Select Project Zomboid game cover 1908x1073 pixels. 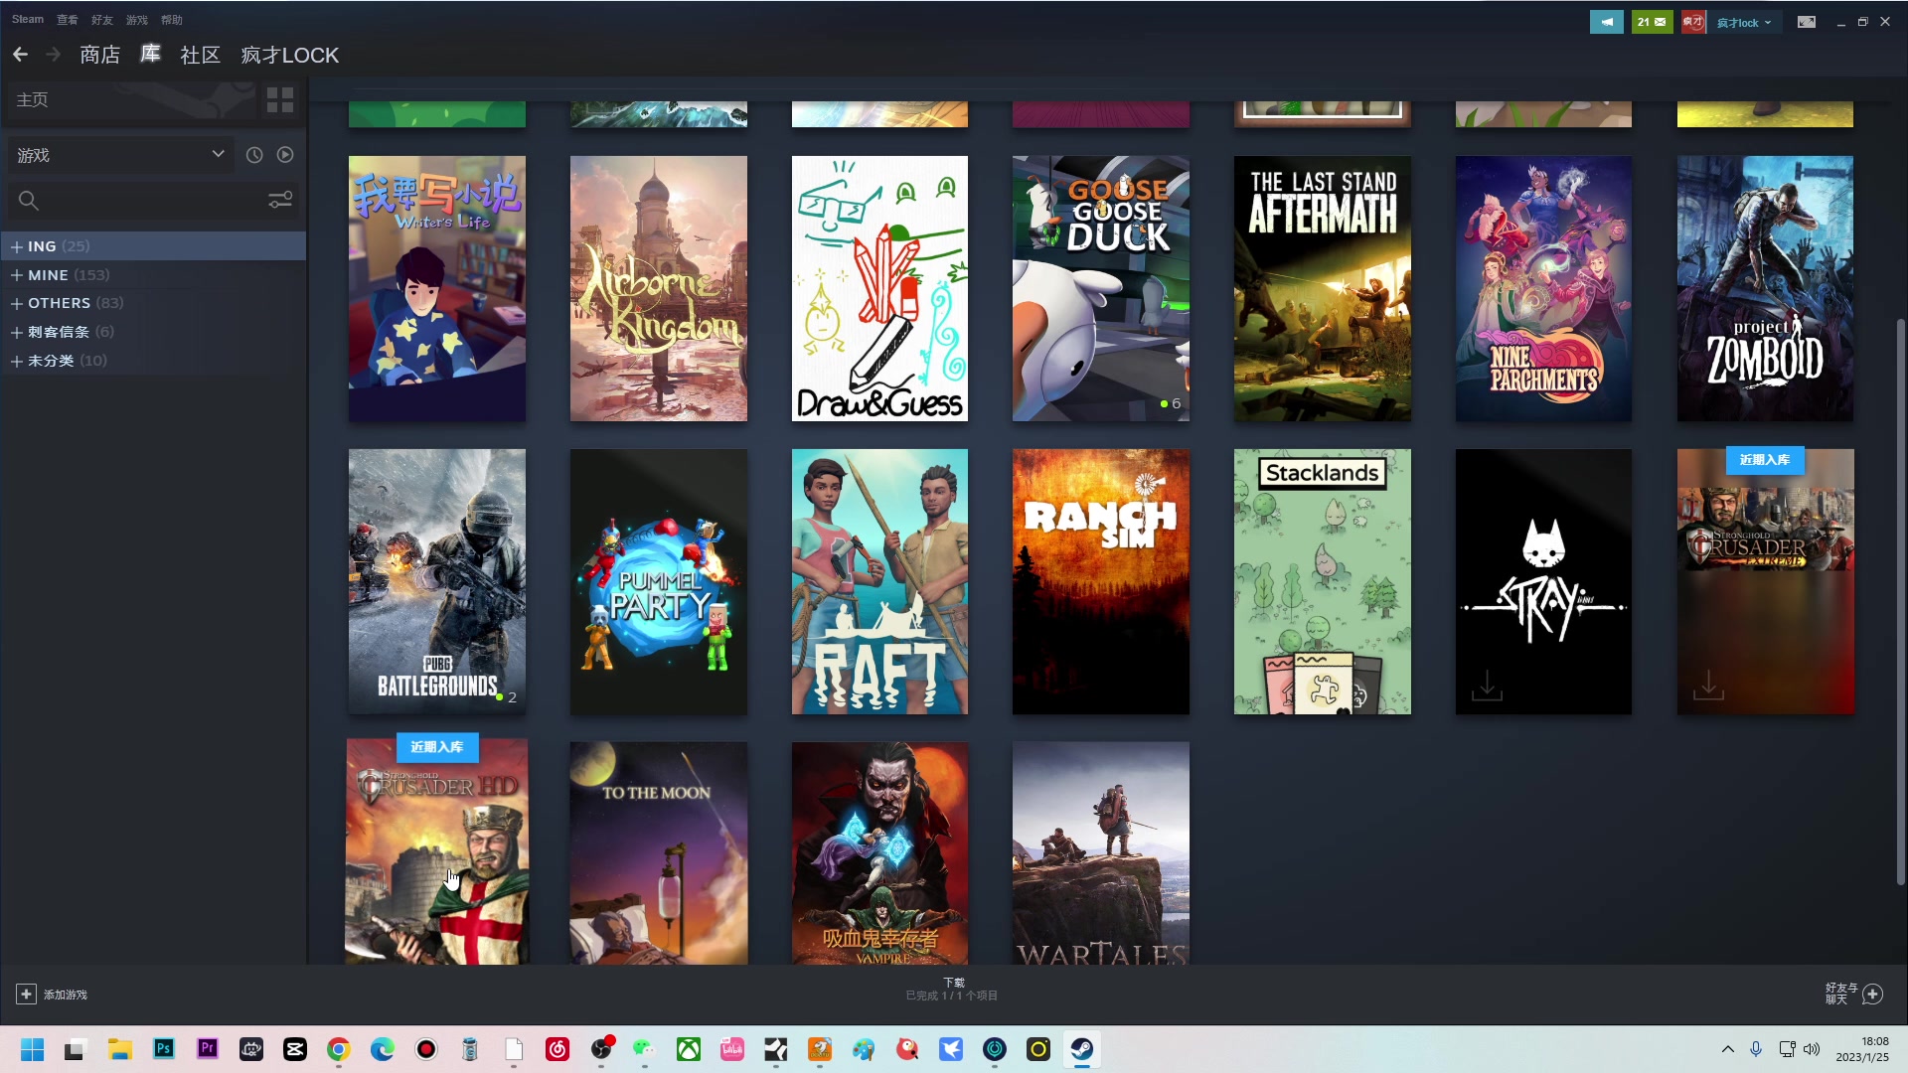pyautogui.click(x=1765, y=288)
